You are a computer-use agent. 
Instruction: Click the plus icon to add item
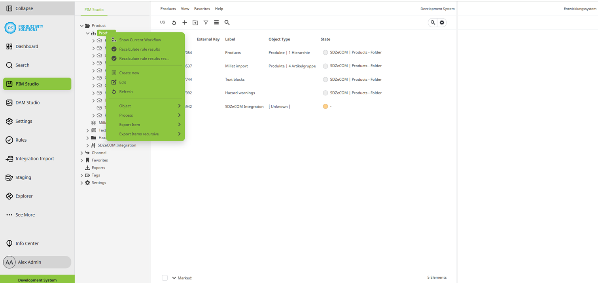click(184, 23)
